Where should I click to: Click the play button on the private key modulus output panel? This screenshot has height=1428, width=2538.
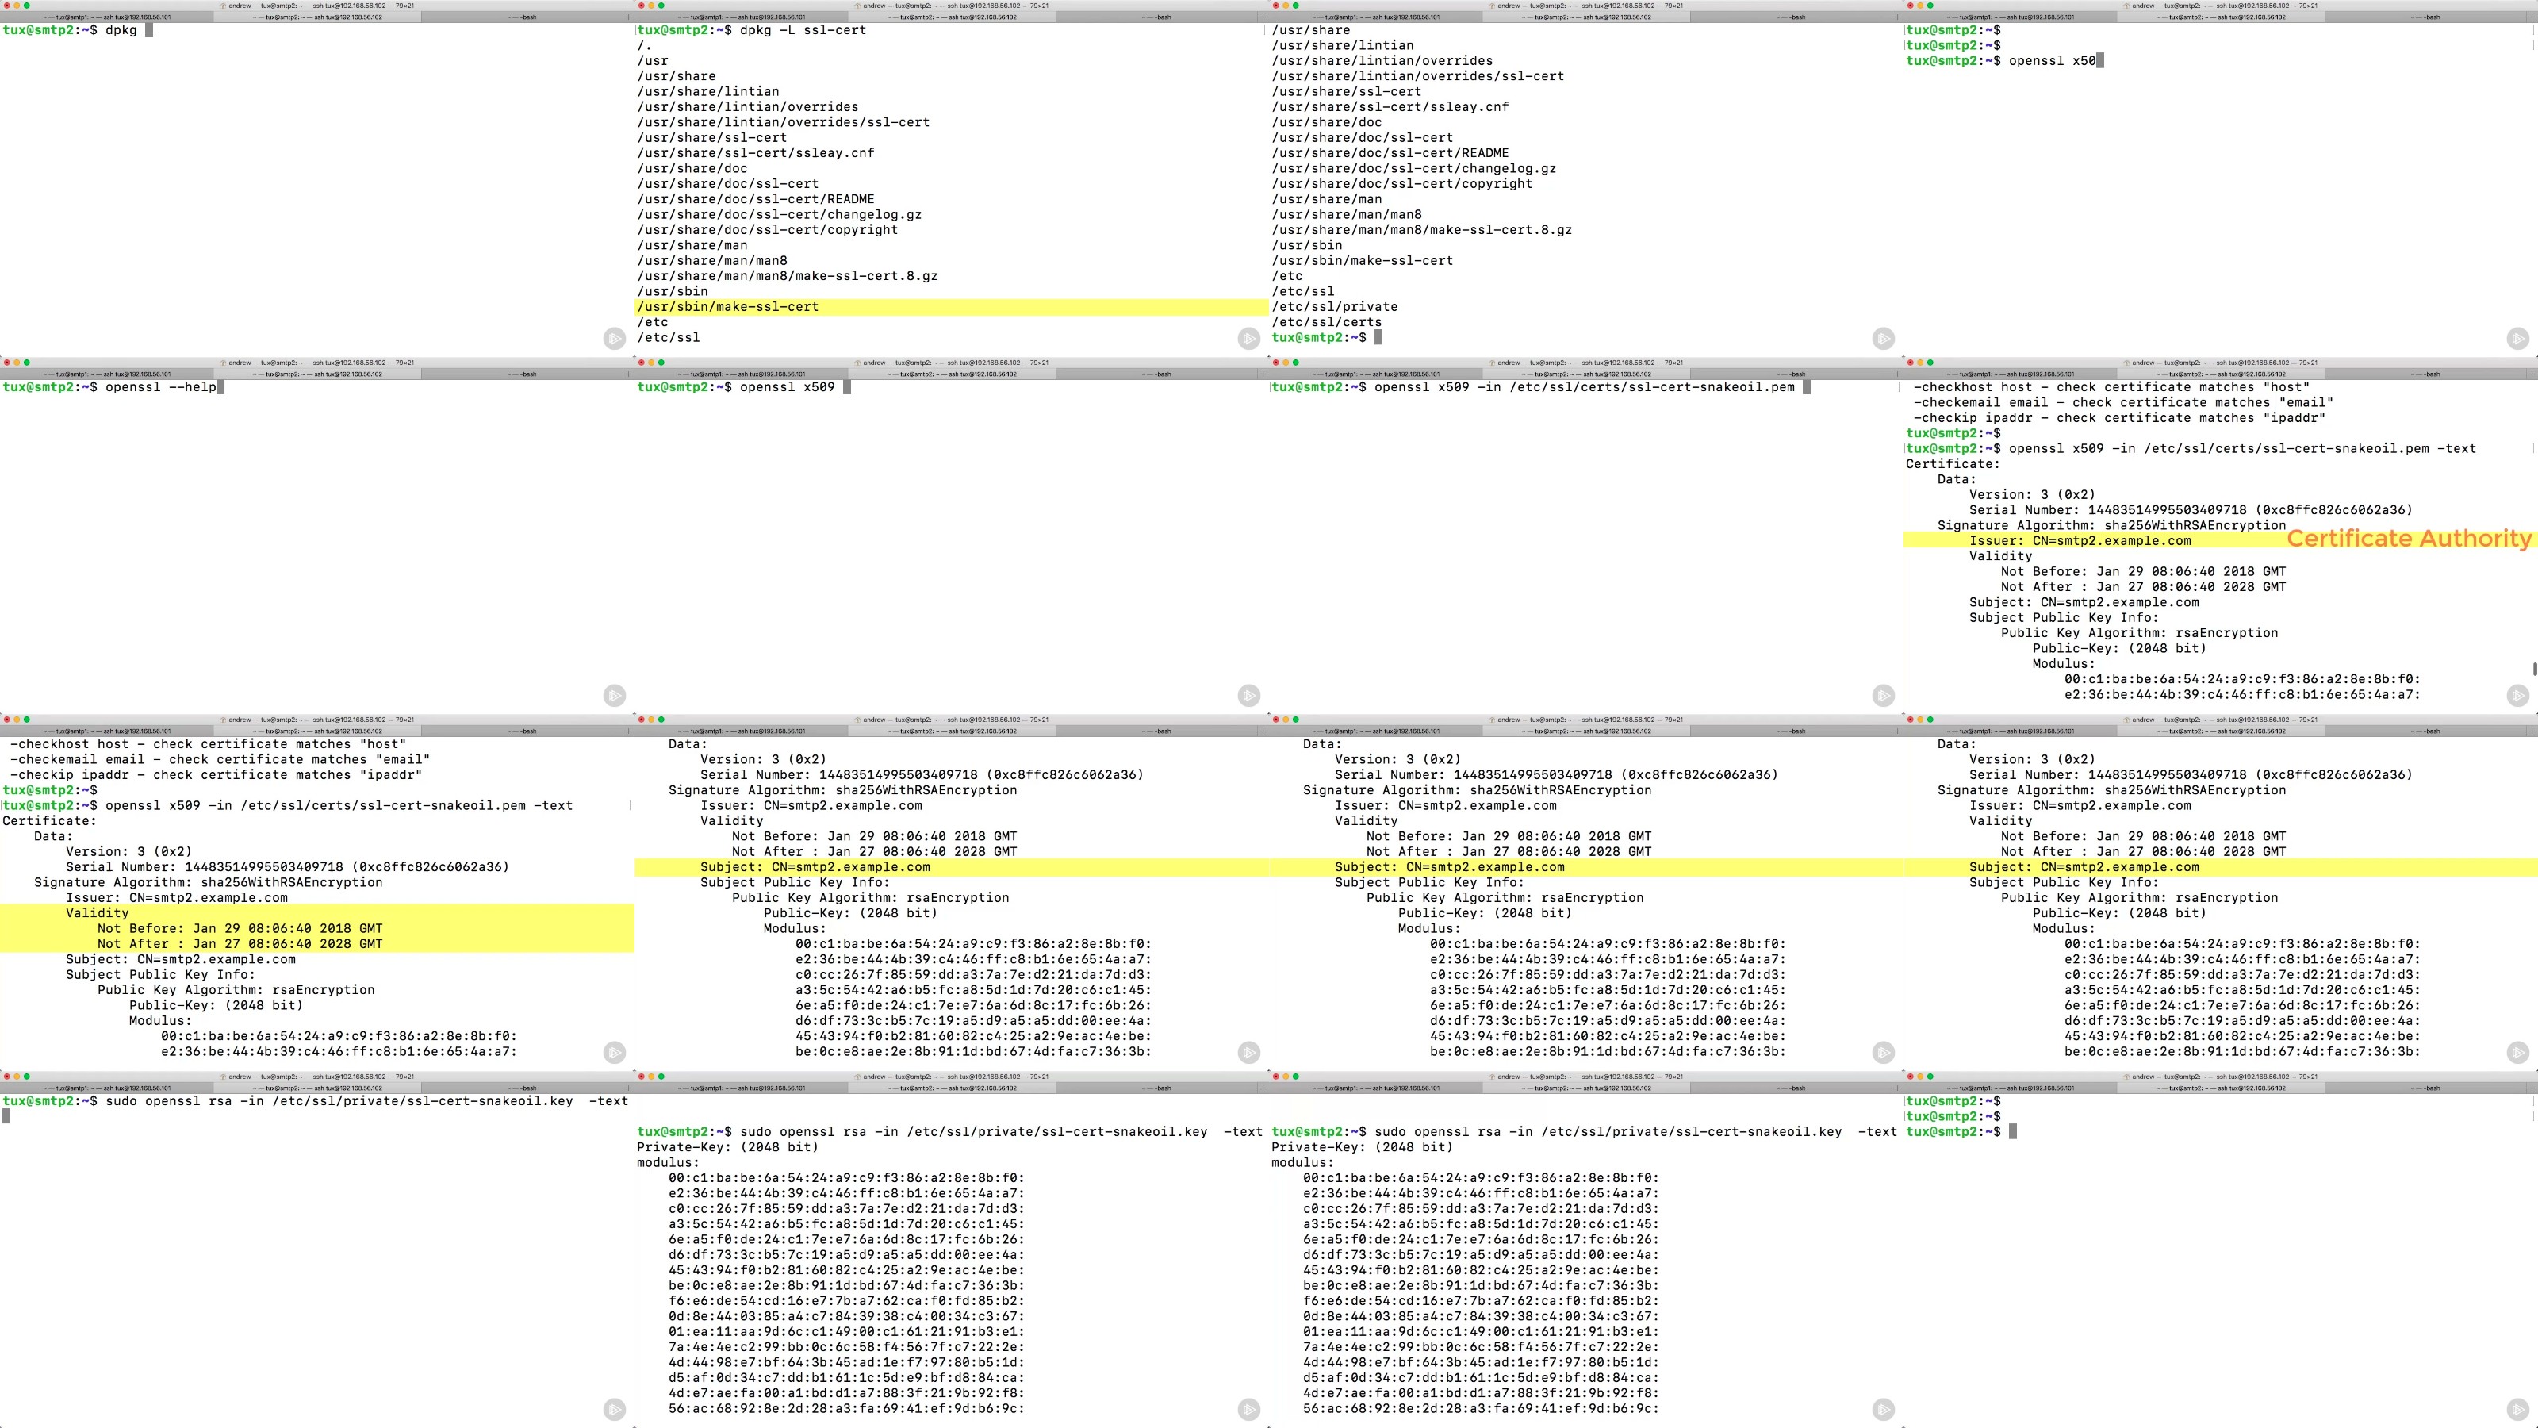(x=1248, y=1409)
